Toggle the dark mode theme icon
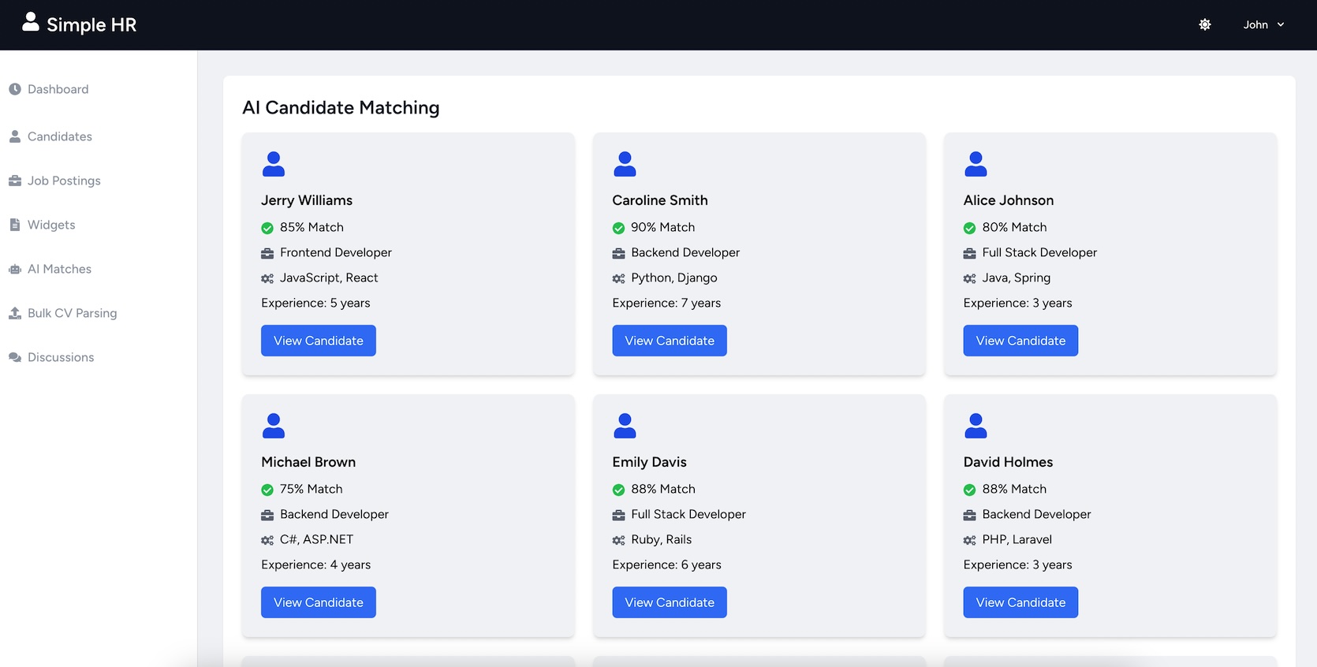The height and width of the screenshot is (667, 1317). (x=1204, y=25)
